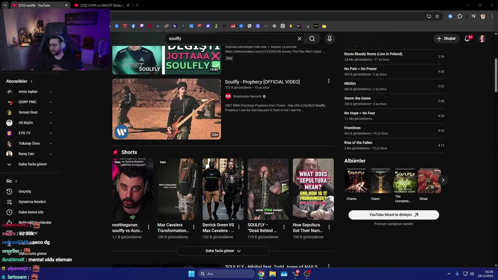Image resolution: width=498 pixels, height=280 pixels.
Task: Play What Does Sepultura Mean short
Action: click(313, 189)
